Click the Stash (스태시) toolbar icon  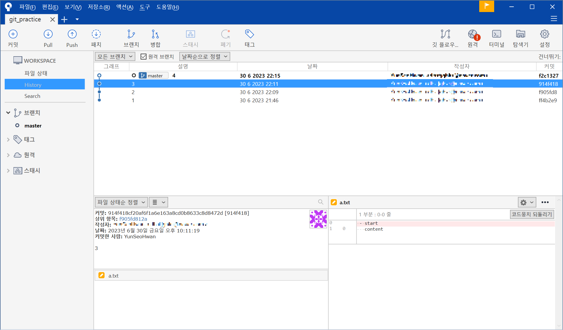pos(190,38)
